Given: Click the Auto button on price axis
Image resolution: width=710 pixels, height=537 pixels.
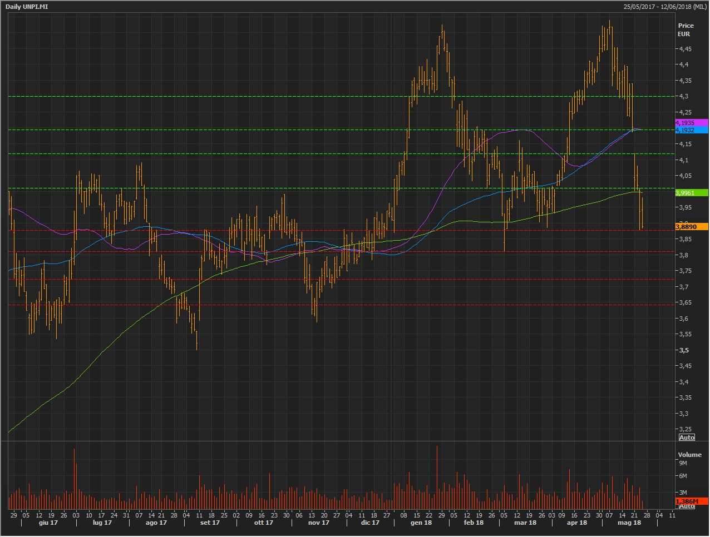Looking at the screenshot, I should pos(687,437).
